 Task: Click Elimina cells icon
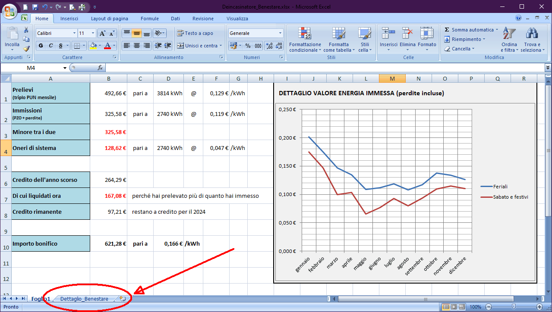[407, 40]
